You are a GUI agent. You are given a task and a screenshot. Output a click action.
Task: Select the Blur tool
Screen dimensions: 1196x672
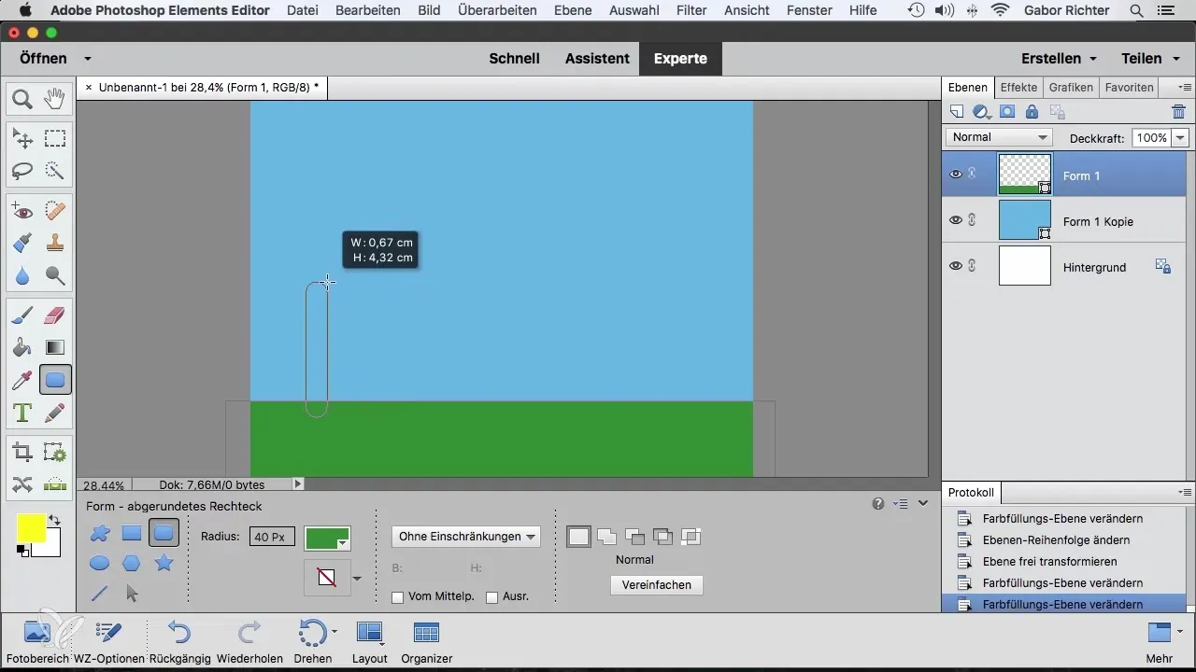click(x=22, y=275)
